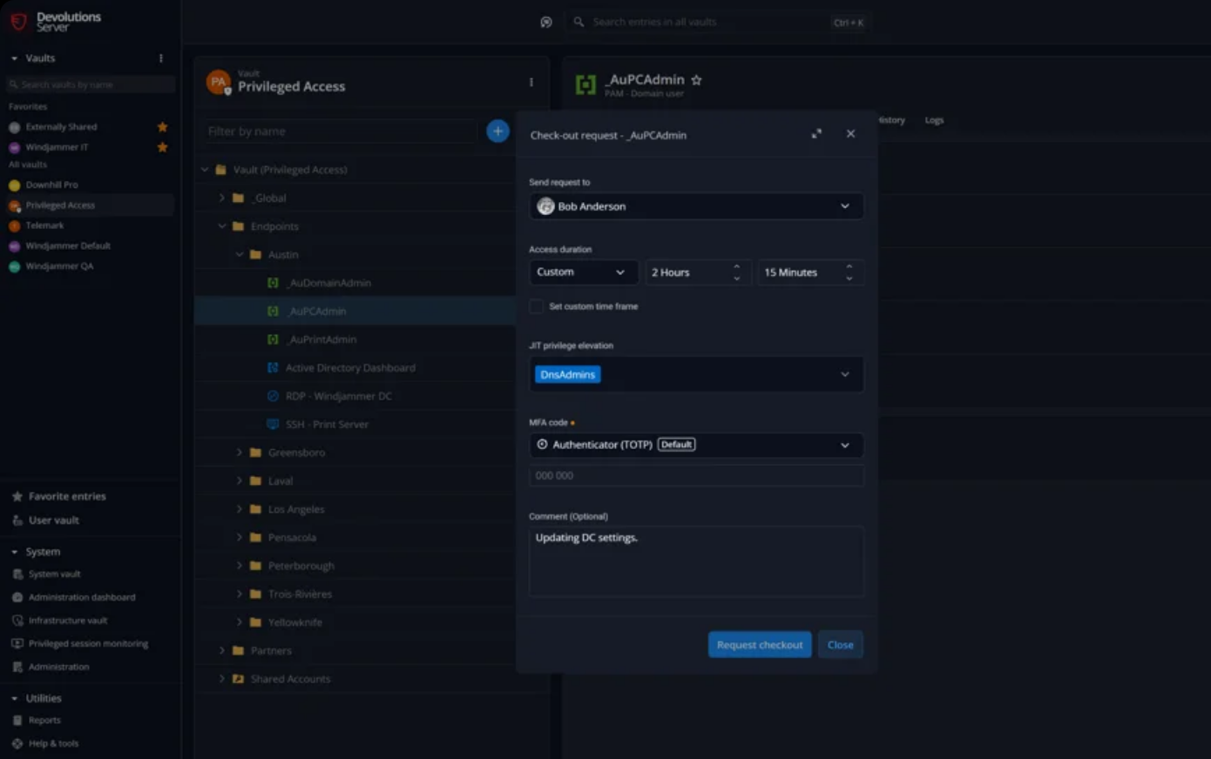
Task: Click the Comment text area
Action: coord(696,561)
